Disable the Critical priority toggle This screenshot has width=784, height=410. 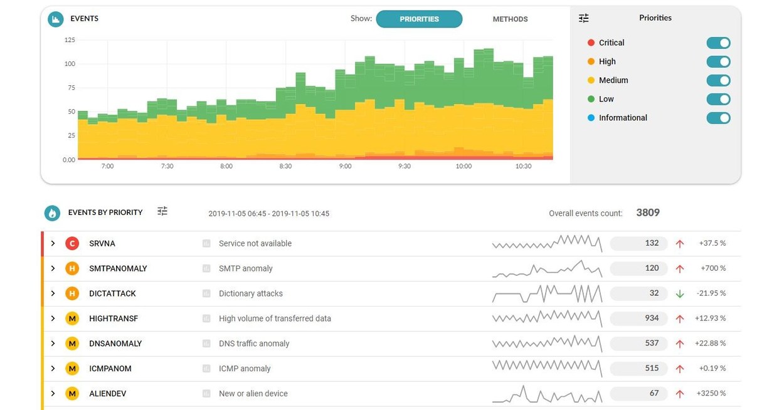718,43
